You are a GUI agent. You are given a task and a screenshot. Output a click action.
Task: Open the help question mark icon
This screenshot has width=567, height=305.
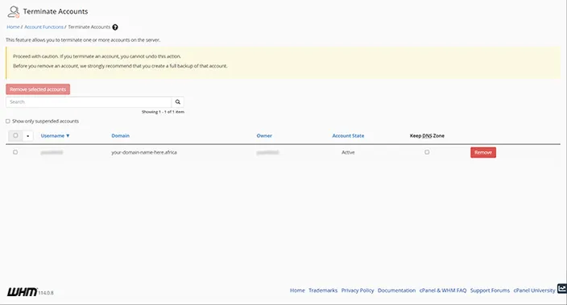(x=115, y=27)
